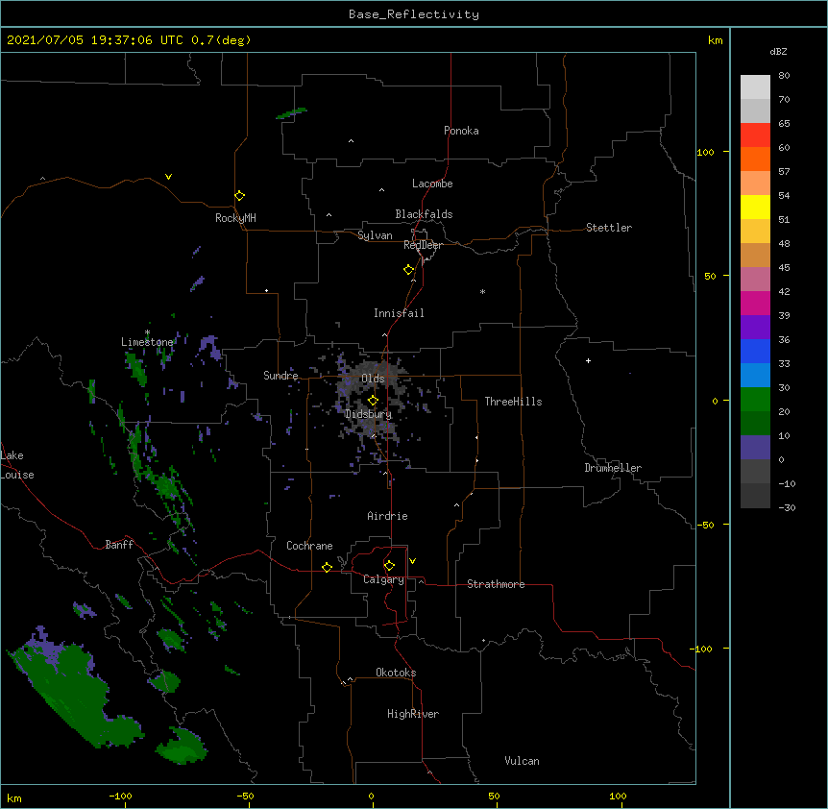The image size is (828, 809).
Task: Select the indigo 0-10 dBZ legend swatch
Action: (x=755, y=448)
